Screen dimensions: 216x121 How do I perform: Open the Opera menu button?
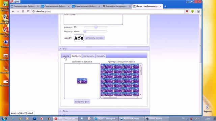[x=15, y=2]
